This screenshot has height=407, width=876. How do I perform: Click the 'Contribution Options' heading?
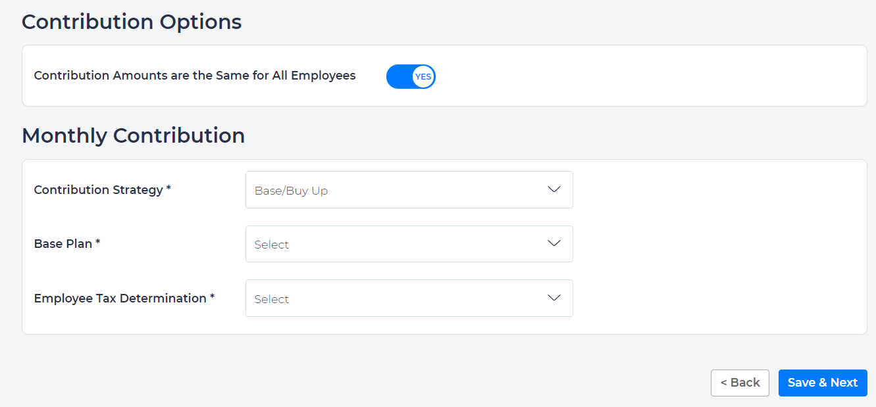pyautogui.click(x=132, y=22)
